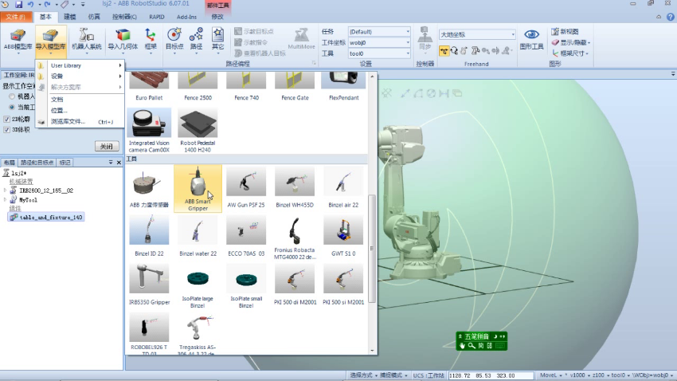Click the 浏览库文件 menu entry

pyautogui.click(x=80, y=122)
